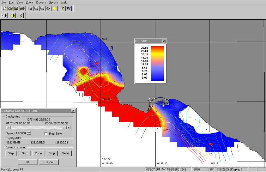The width and height of the screenshot is (266, 172).
Task: Close the PP DDD legend window
Action: pos(164,41)
